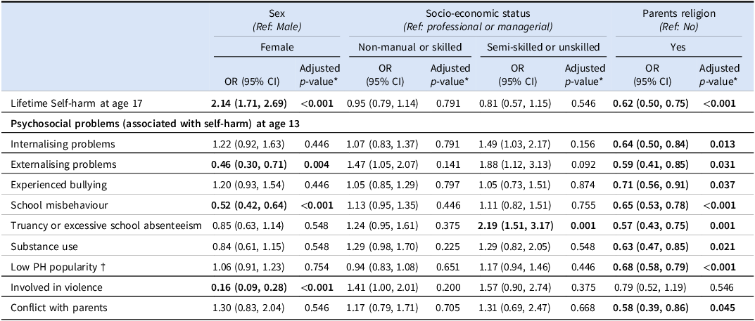Click the Parents religion header

point(678,13)
